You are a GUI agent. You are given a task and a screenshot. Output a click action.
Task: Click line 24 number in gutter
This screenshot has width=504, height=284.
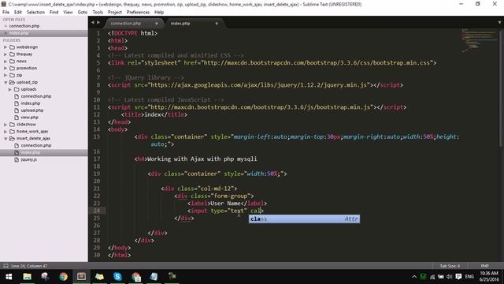(x=97, y=211)
